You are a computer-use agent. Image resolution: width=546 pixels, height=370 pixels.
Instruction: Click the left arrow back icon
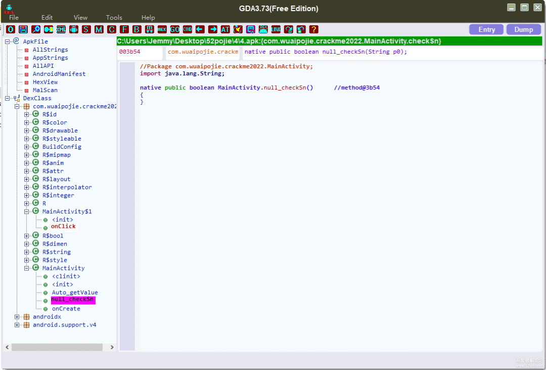[200, 29]
